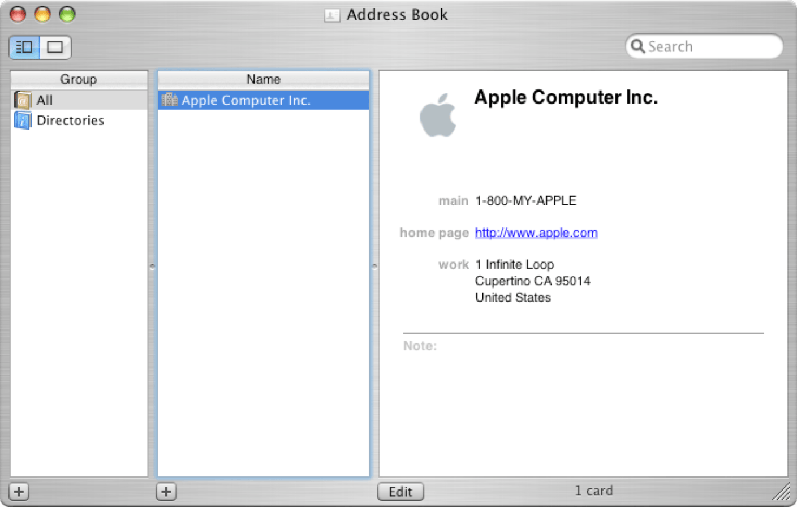Select the Directories group icon
The width and height of the screenshot is (797, 507).
tap(23, 120)
